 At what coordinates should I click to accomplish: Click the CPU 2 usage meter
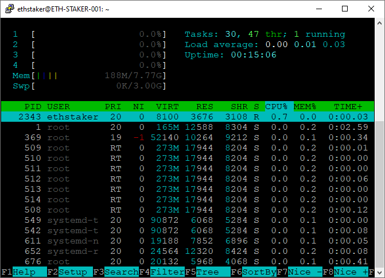90,44
